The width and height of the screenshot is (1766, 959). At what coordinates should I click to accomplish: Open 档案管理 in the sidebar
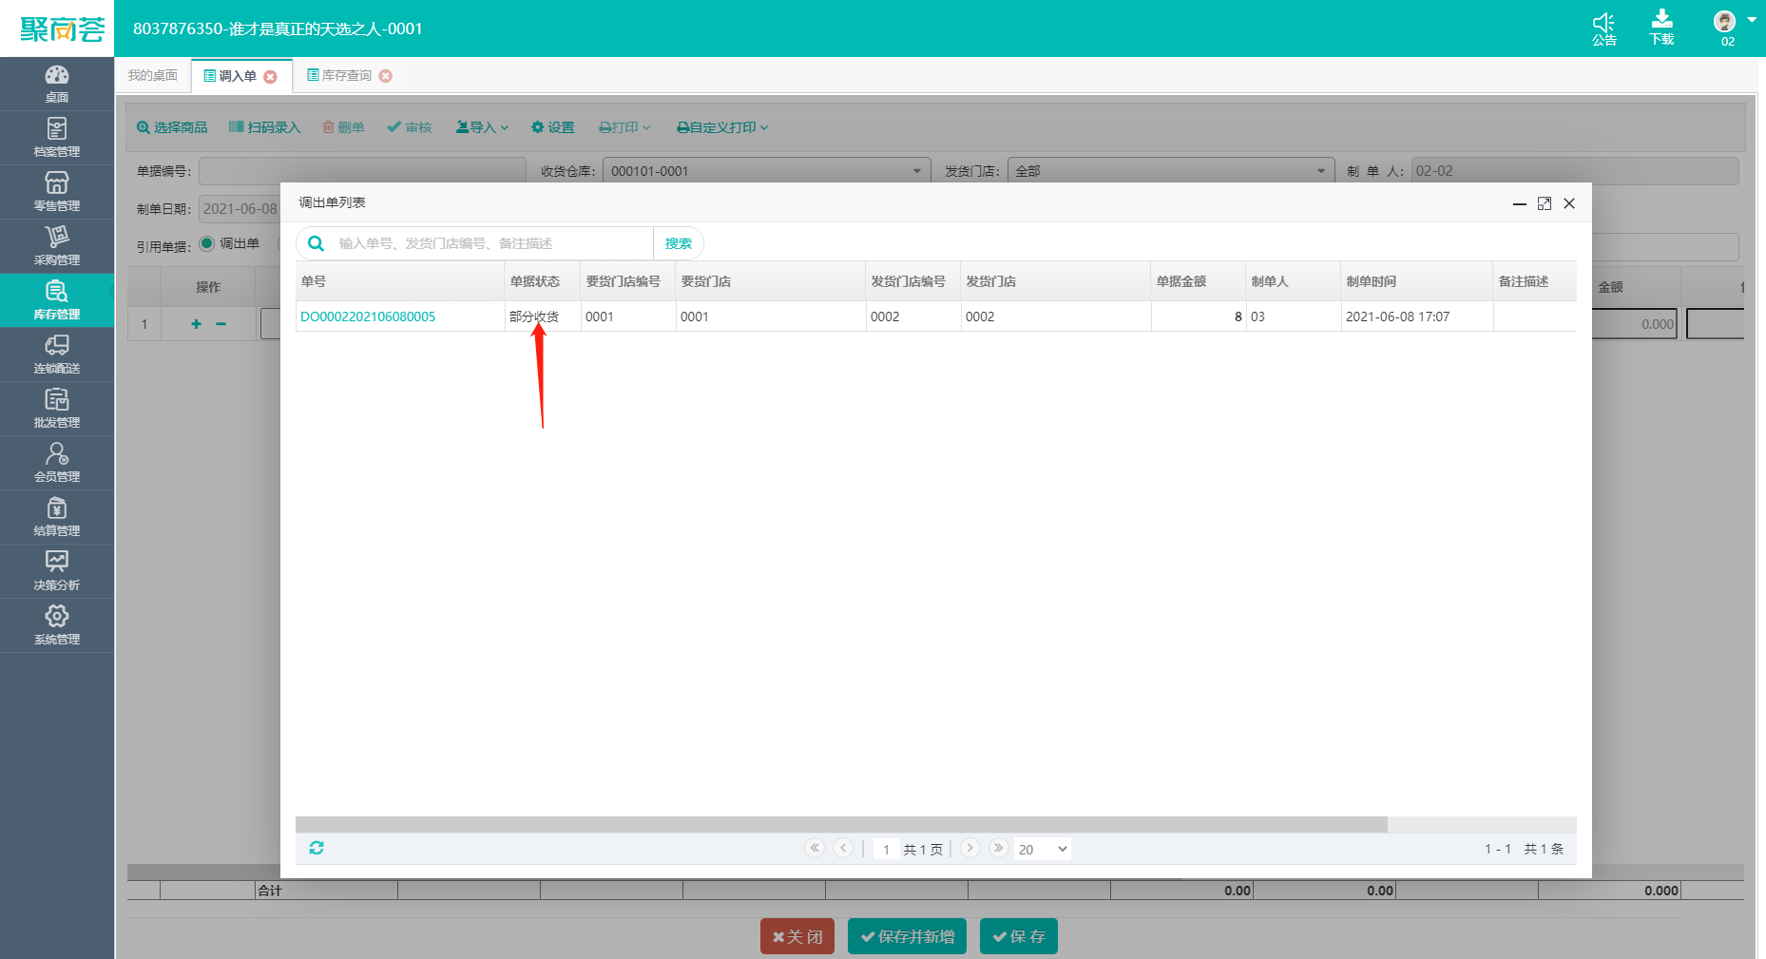[57, 138]
